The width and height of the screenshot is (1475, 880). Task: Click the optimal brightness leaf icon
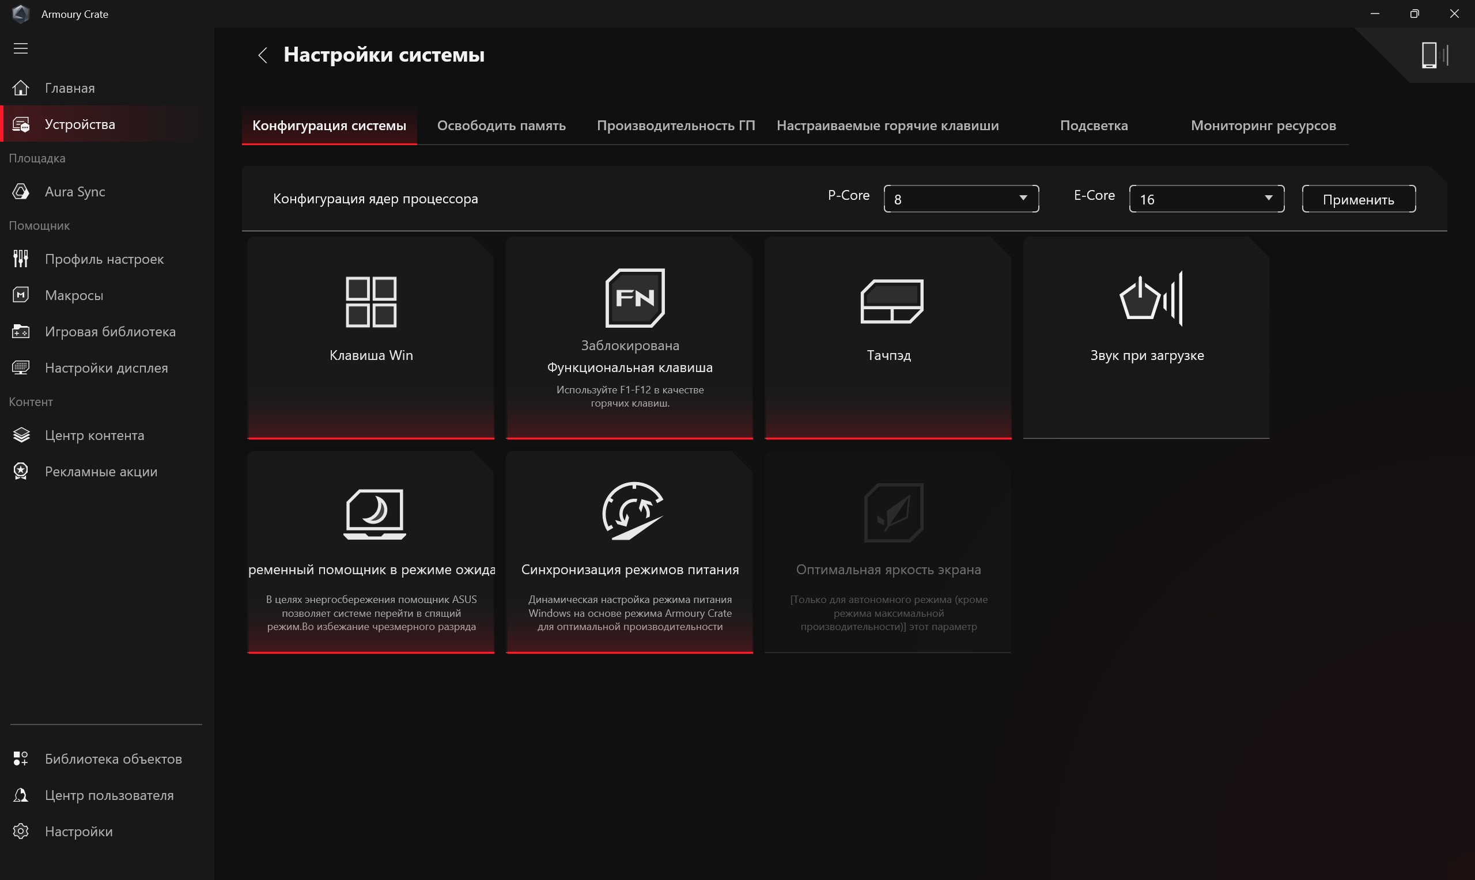pos(894,513)
